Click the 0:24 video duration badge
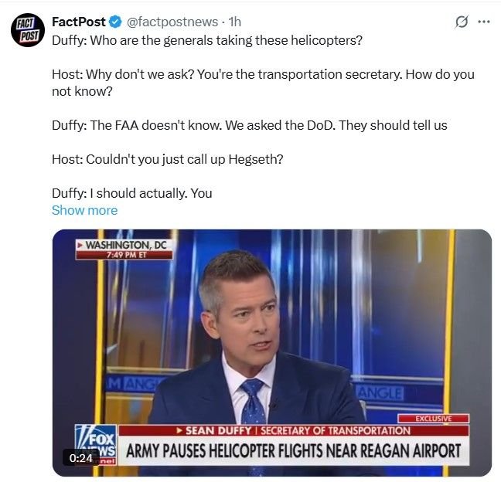501x482 pixels. 81,458
